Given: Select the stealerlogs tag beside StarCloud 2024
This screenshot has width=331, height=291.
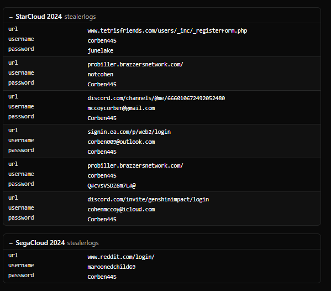Looking at the screenshot, I should coord(80,17).
